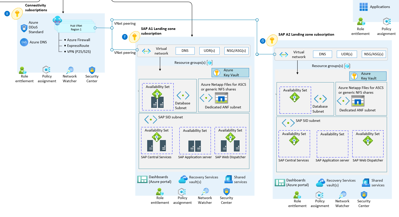The height and width of the screenshot is (217, 399).
Task: Select the UDR(s) box in A2 zone
Action: (x=347, y=54)
